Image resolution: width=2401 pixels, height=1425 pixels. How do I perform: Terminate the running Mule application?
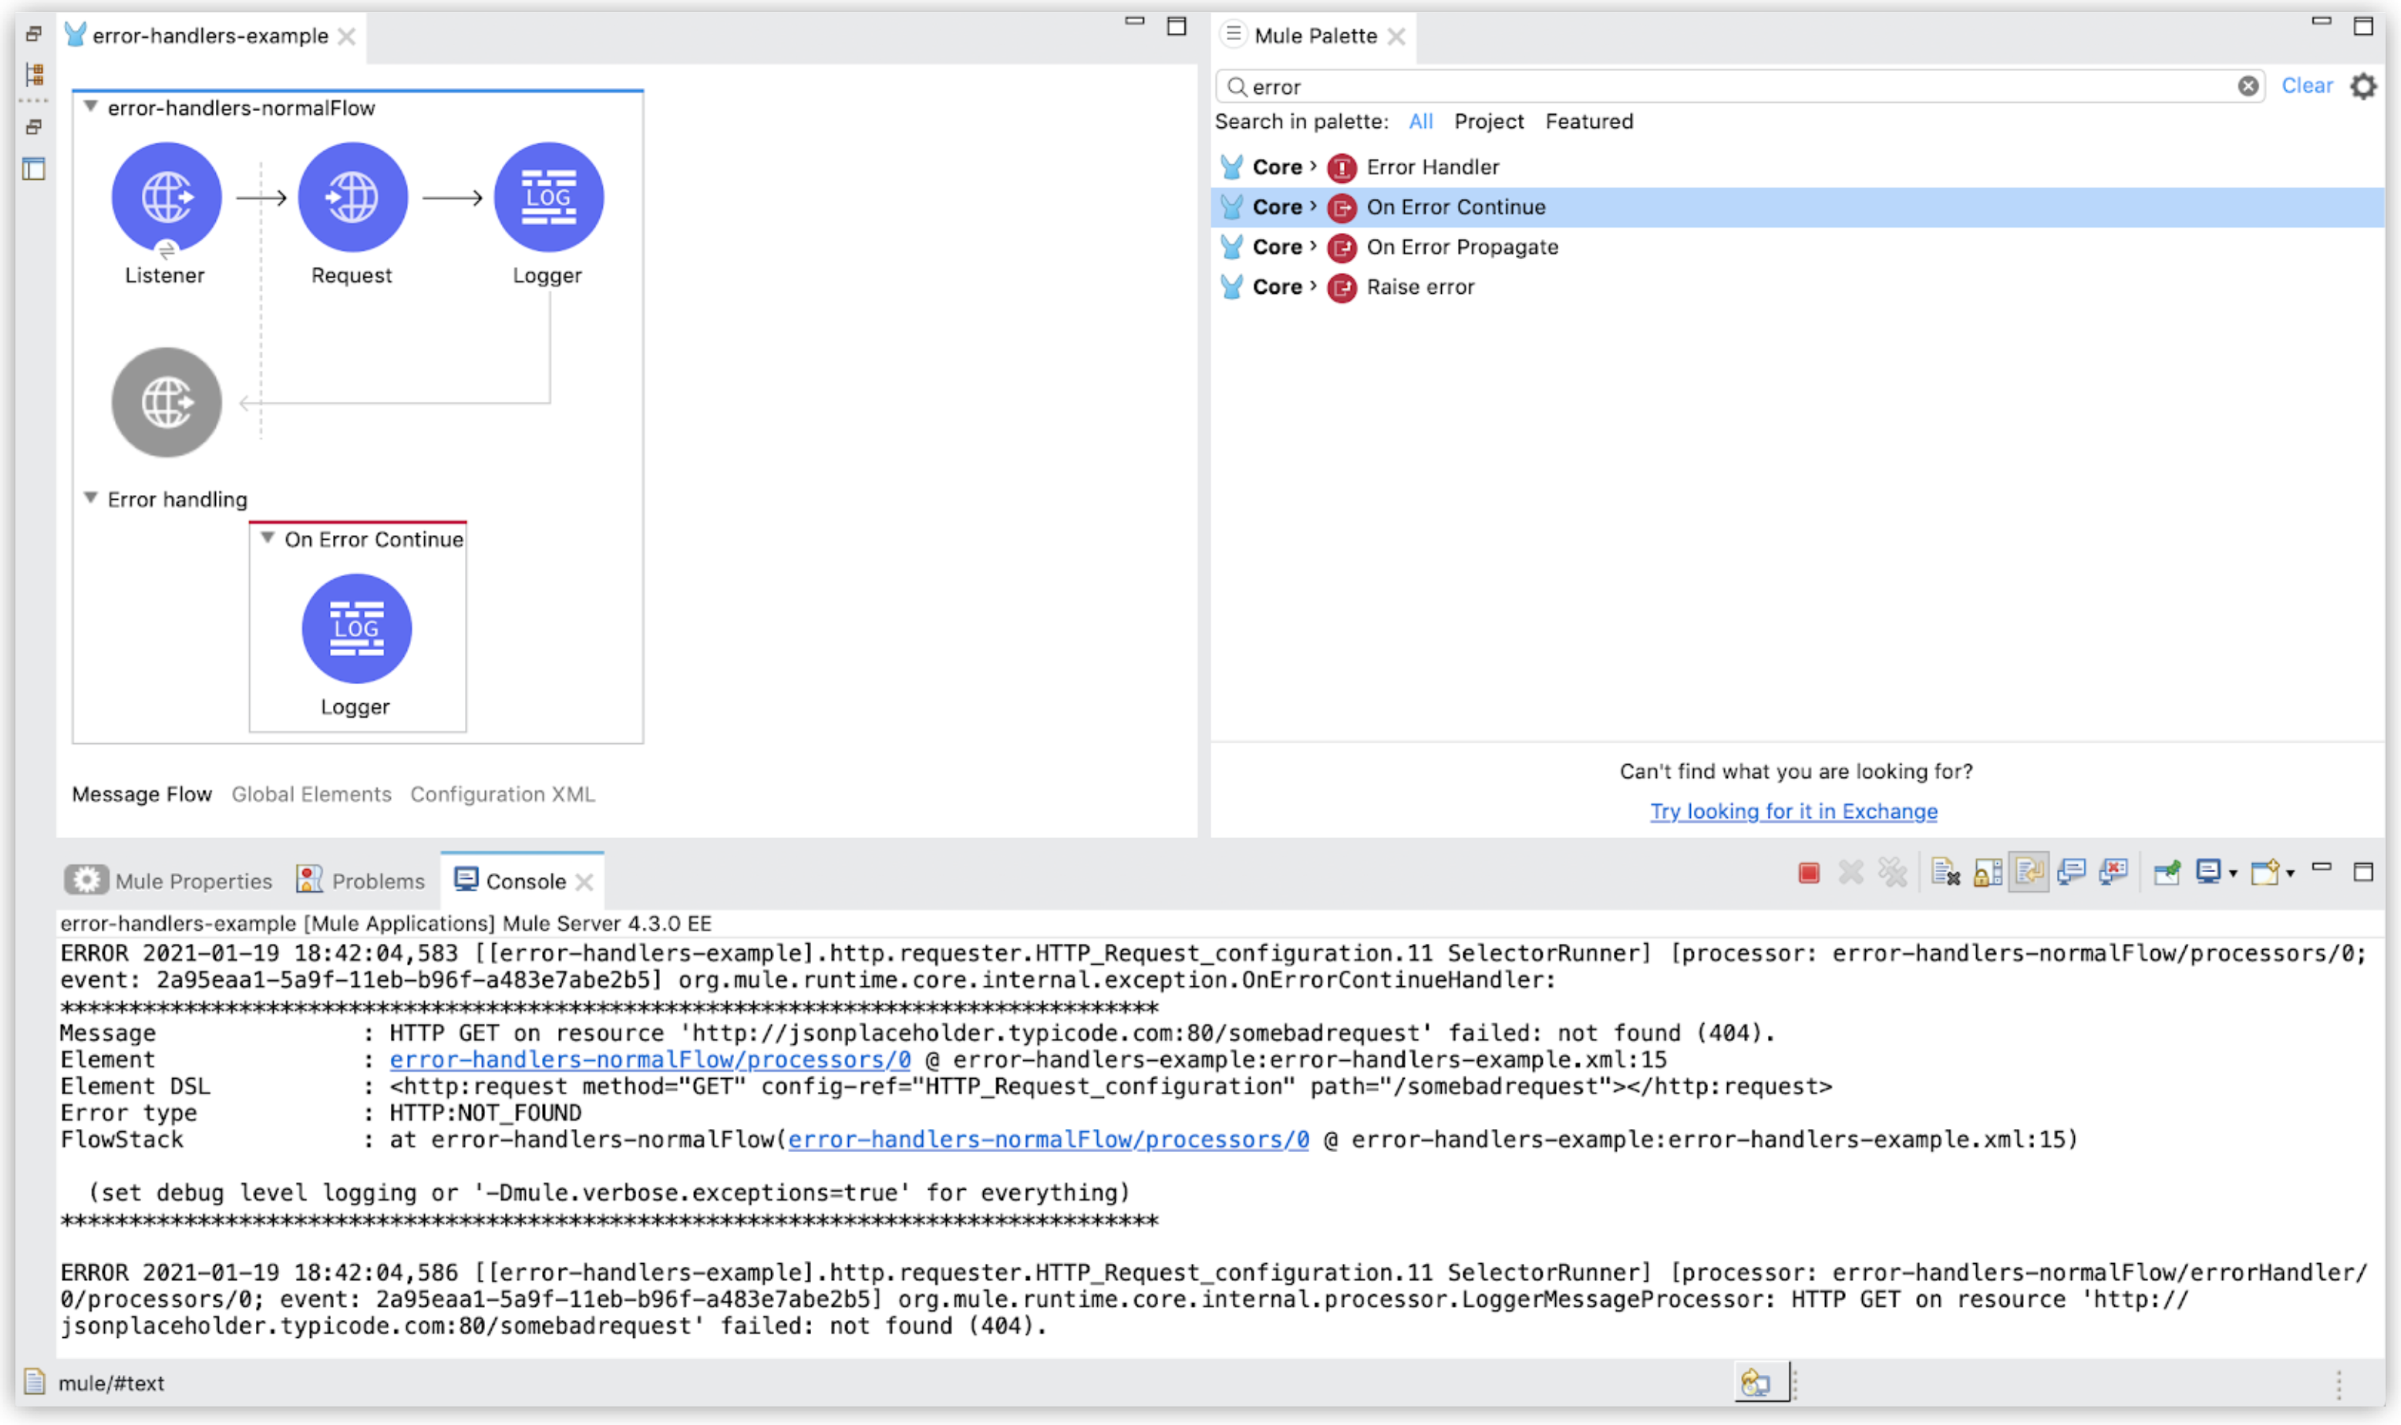[x=1809, y=872]
